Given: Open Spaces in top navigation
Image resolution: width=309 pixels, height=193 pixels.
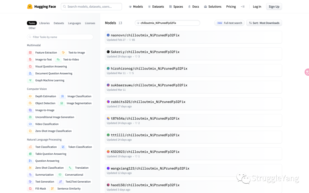Looking at the screenshot, I should [176, 7].
